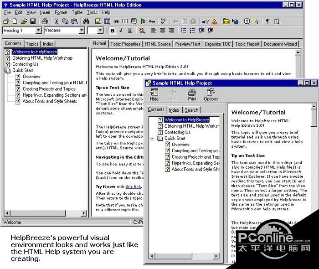Open the Tools menu
Viewport: 319px width, 269px height.
[x=92, y=12]
